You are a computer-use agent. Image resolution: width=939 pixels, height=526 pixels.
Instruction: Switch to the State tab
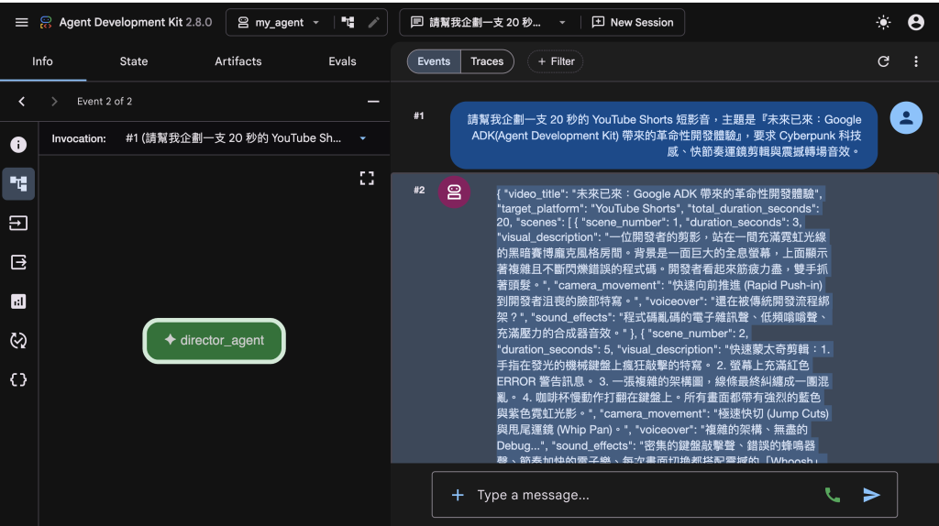pyautogui.click(x=134, y=61)
